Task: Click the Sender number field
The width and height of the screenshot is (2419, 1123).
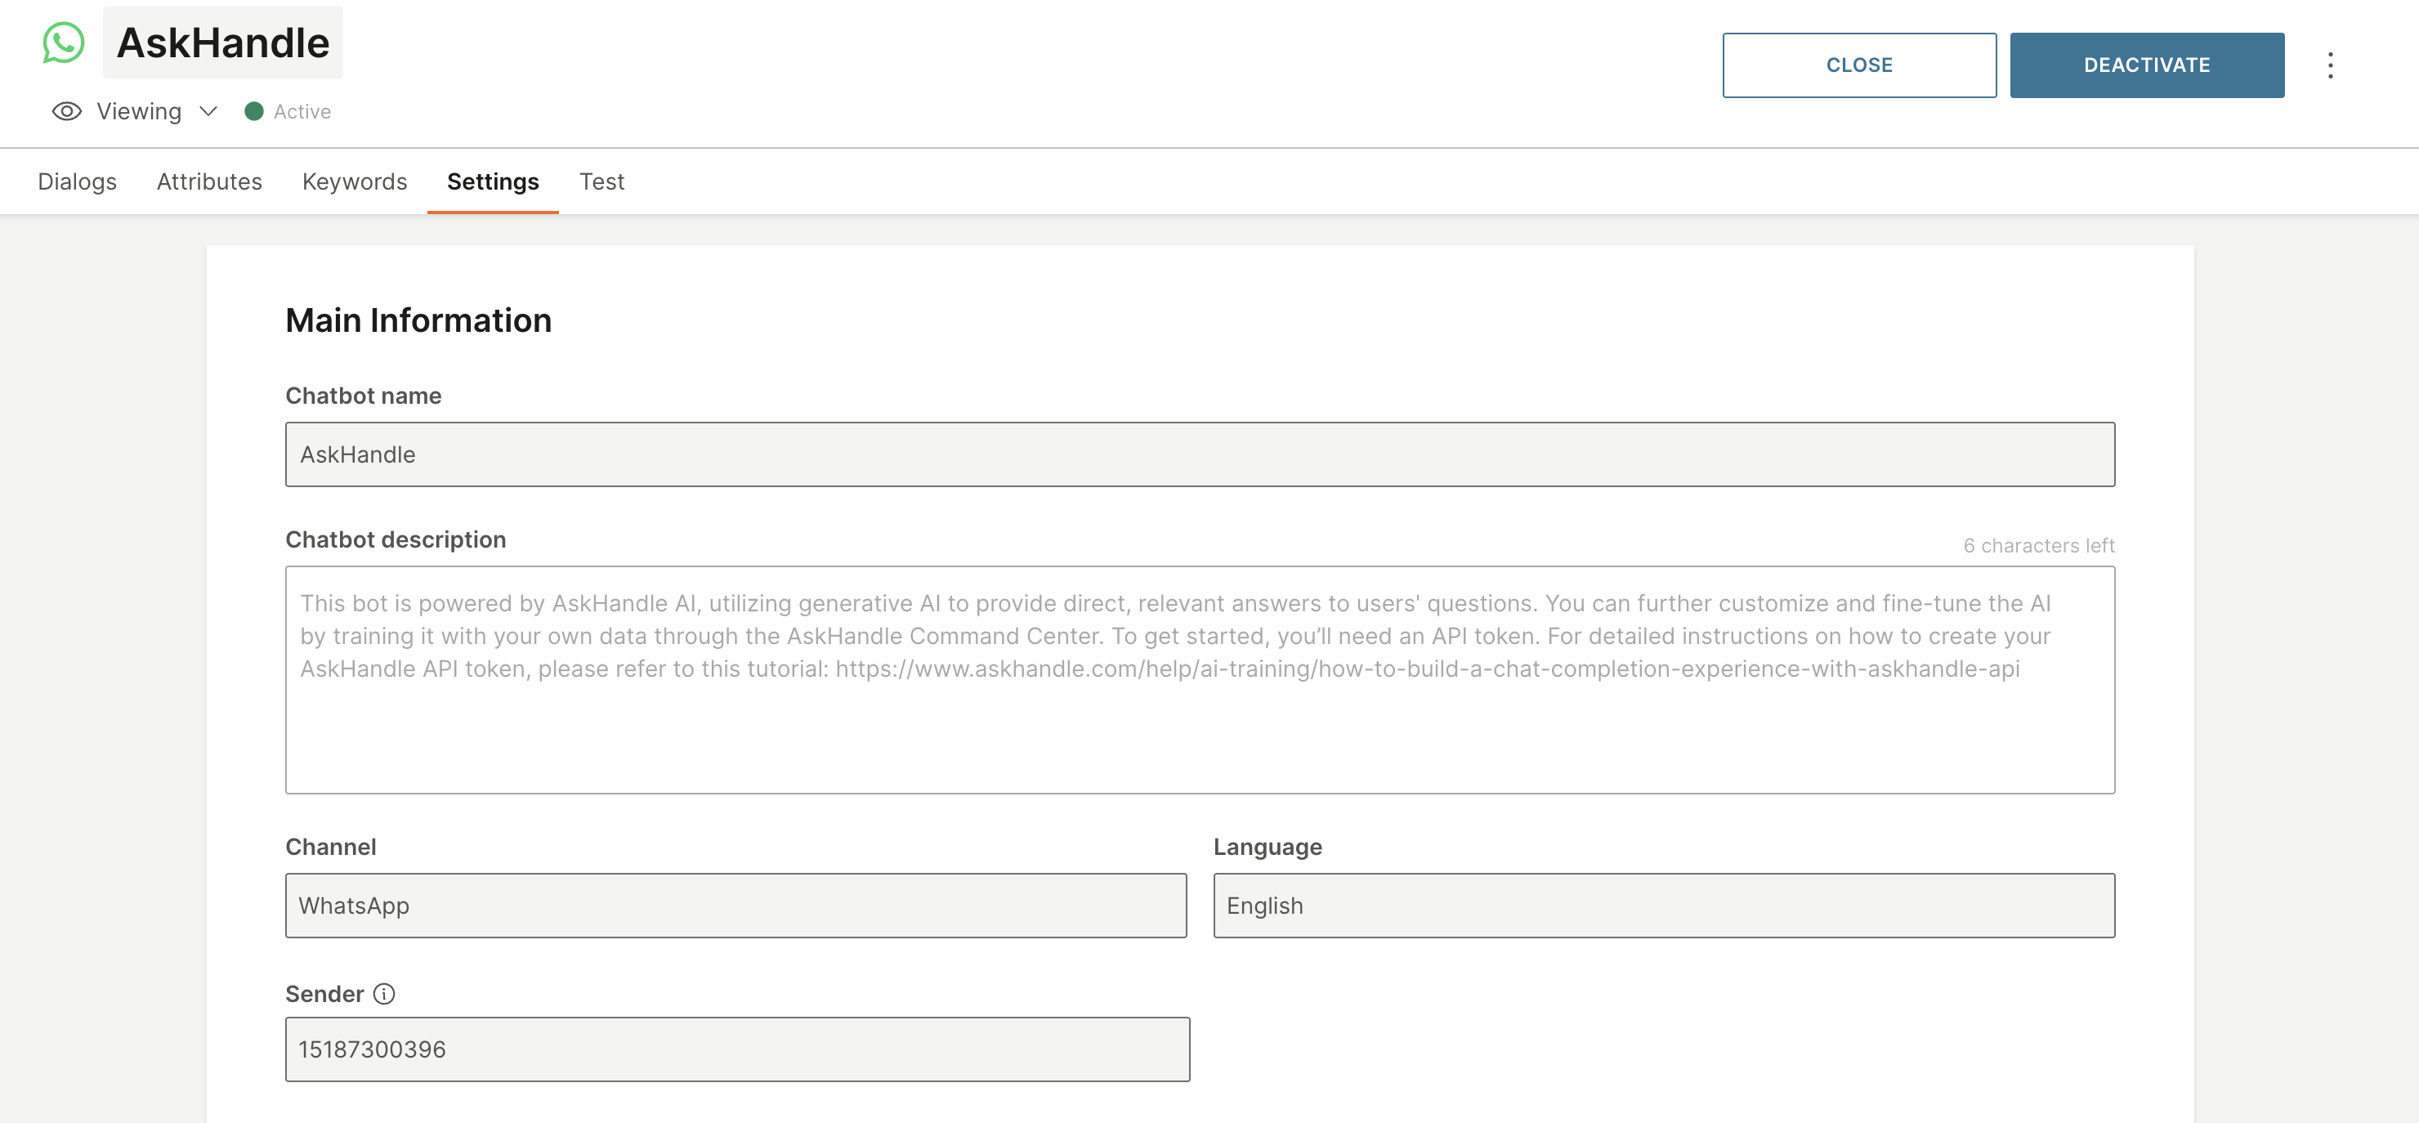Action: (x=737, y=1049)
